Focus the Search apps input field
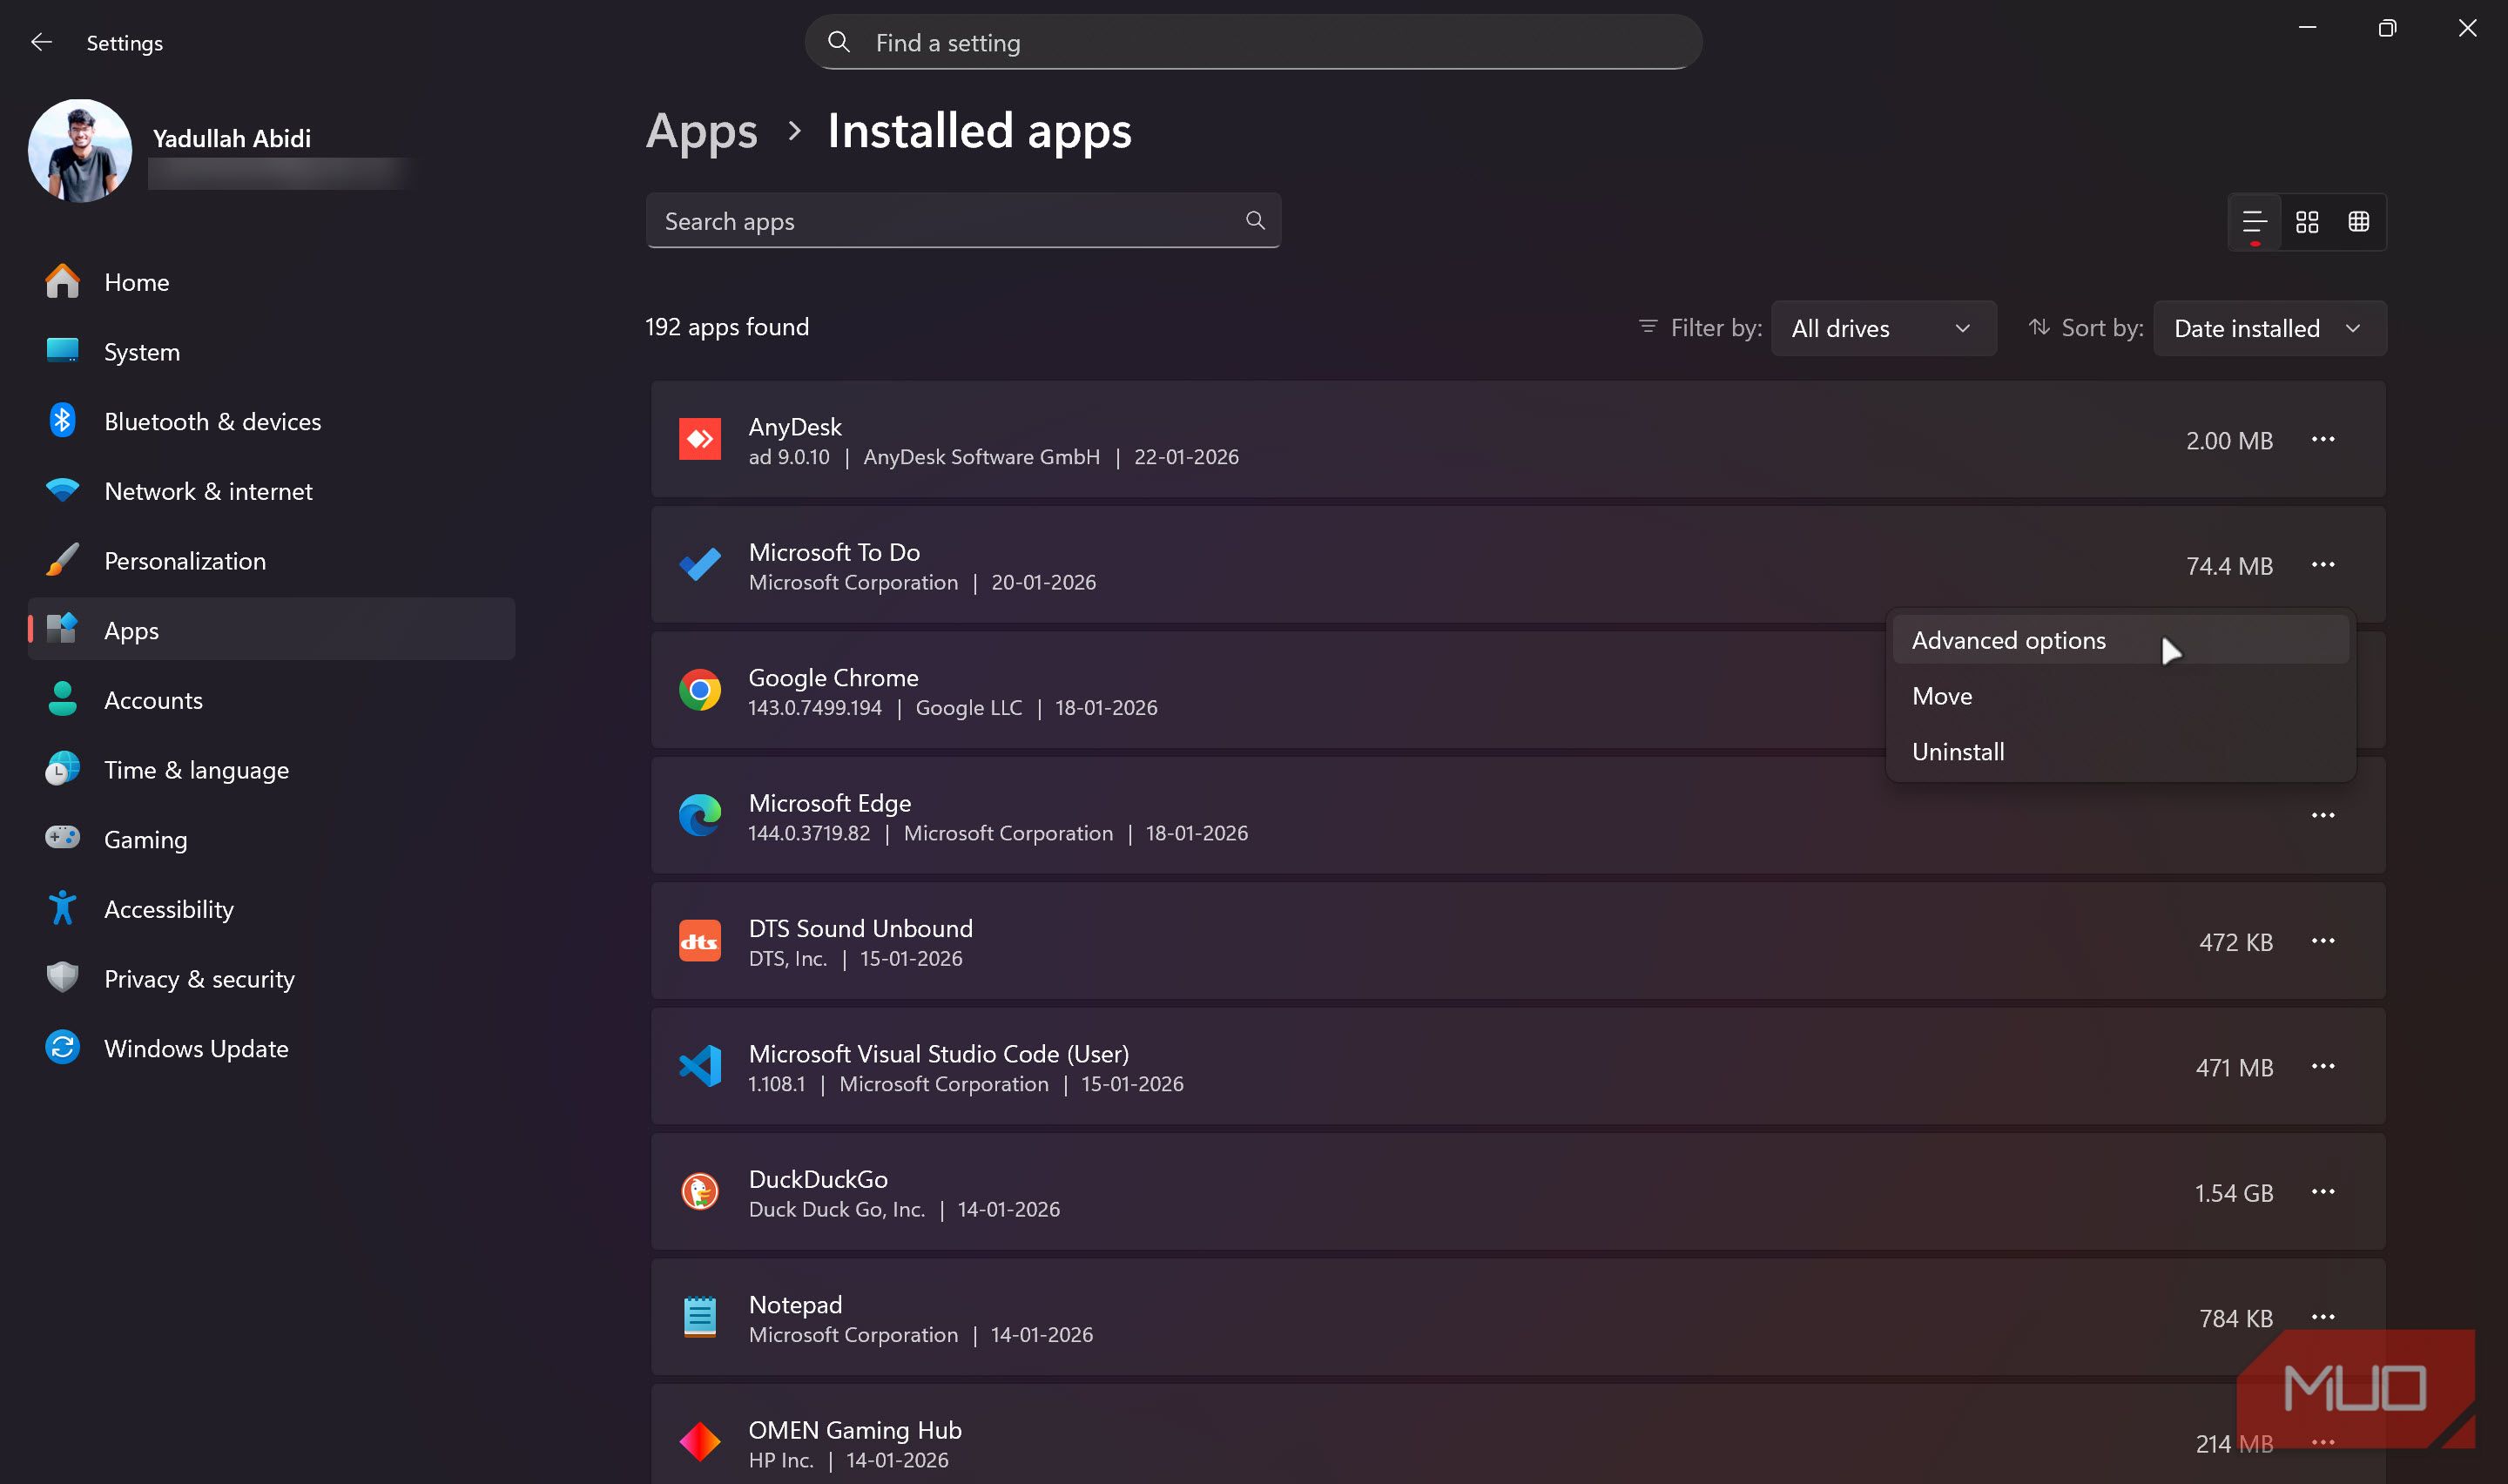Screen dimensions: 2508x1484 click(964, 221)
